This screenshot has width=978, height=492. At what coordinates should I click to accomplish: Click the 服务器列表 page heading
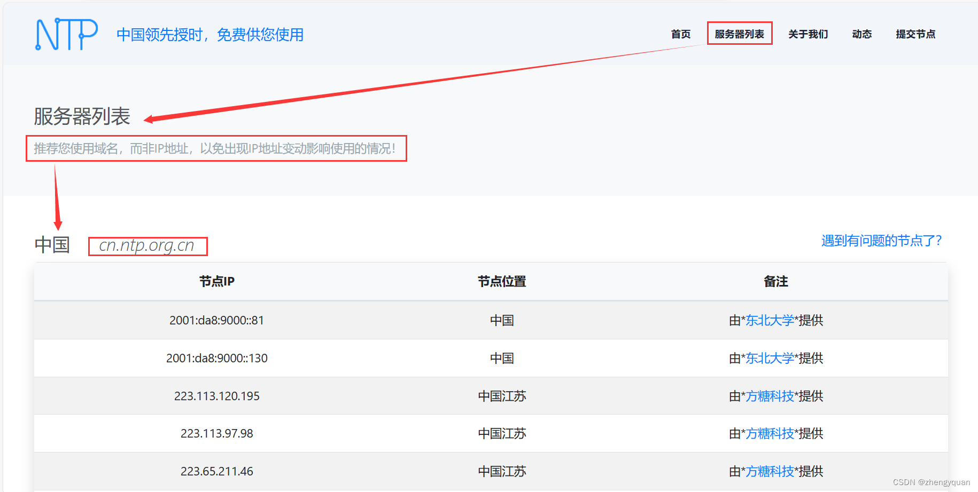(x=82, y=116)
